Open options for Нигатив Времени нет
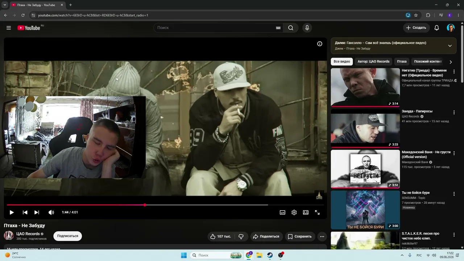The width and height of the screenshot is (464, 261). (454, 72)
